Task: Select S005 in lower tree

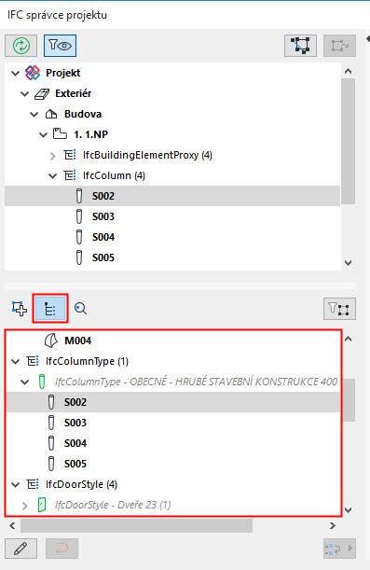Action: pyautogui.click(x=173, y=464)
